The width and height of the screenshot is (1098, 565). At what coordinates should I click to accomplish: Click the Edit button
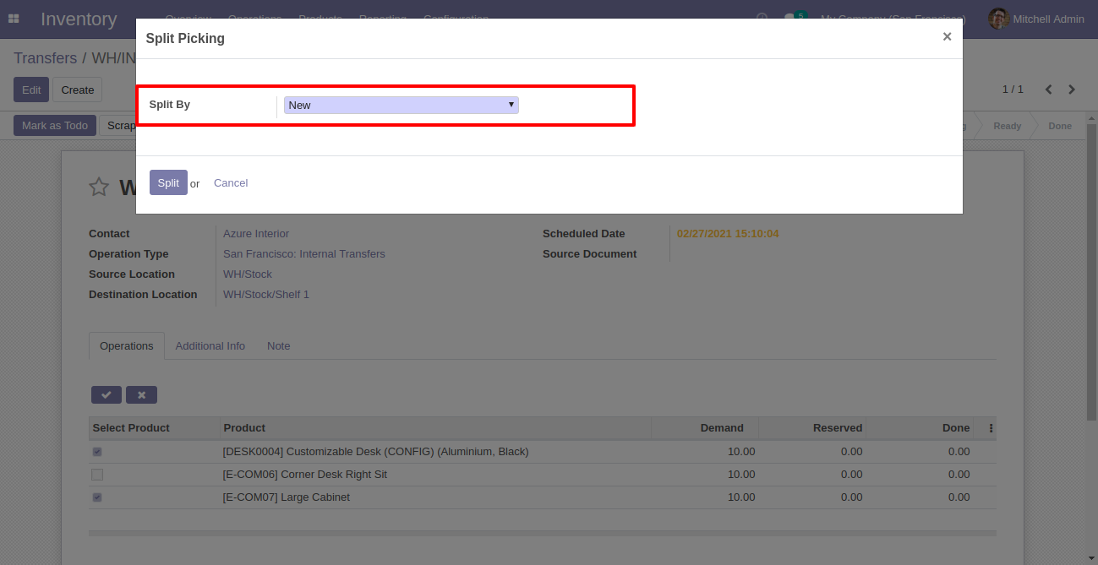tap(31, 90)
